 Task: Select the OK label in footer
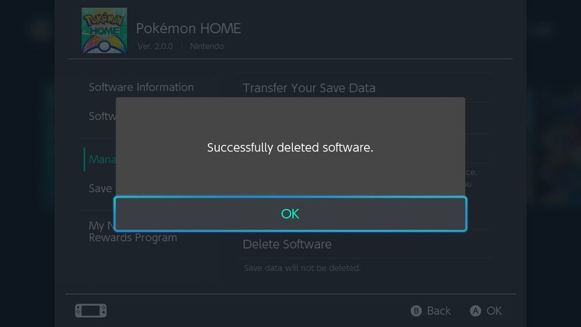pyautogui.click(x=494, y=311)
